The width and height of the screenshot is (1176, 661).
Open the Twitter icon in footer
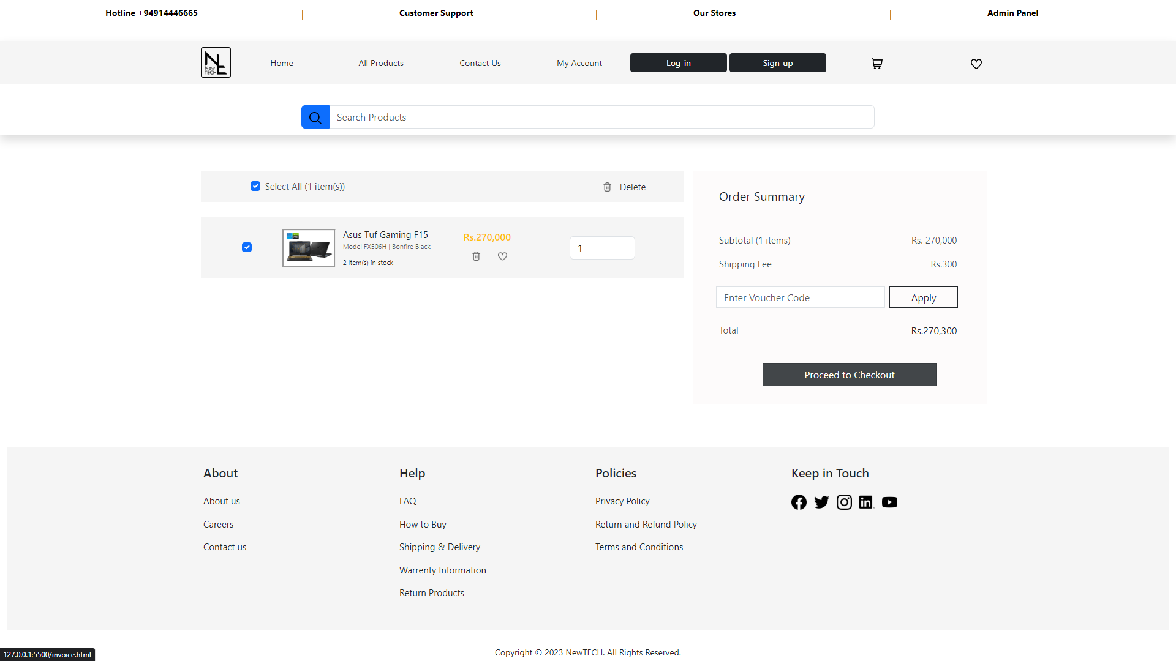click(x=821, y=502)
